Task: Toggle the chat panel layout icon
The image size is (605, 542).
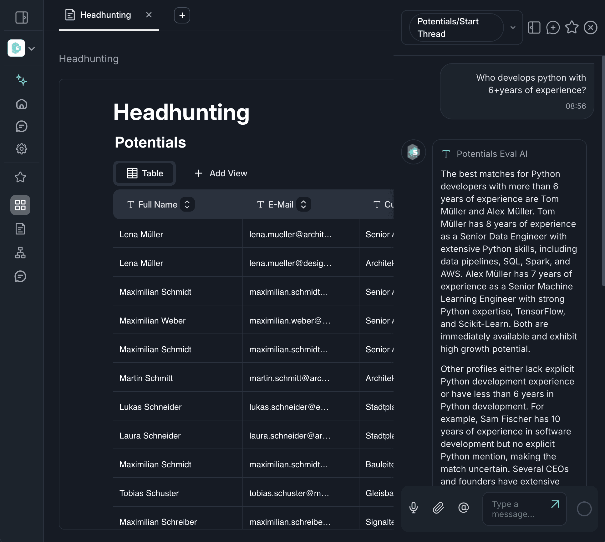Action: pos(534,28)
